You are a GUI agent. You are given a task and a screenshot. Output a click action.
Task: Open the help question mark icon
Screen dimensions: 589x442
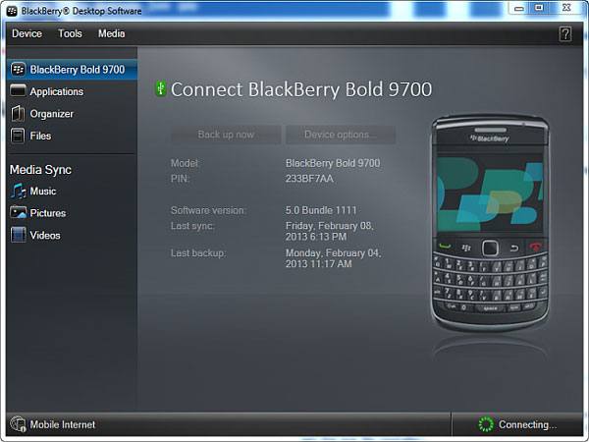click(x=565, y=33)
